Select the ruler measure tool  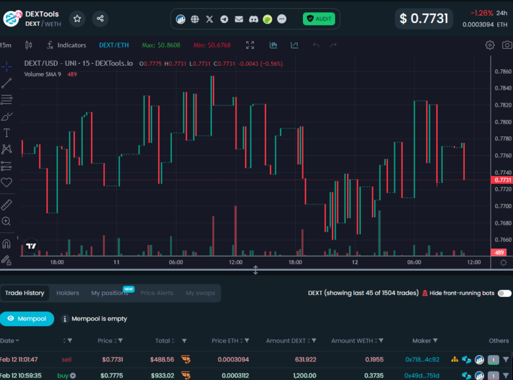7,204
